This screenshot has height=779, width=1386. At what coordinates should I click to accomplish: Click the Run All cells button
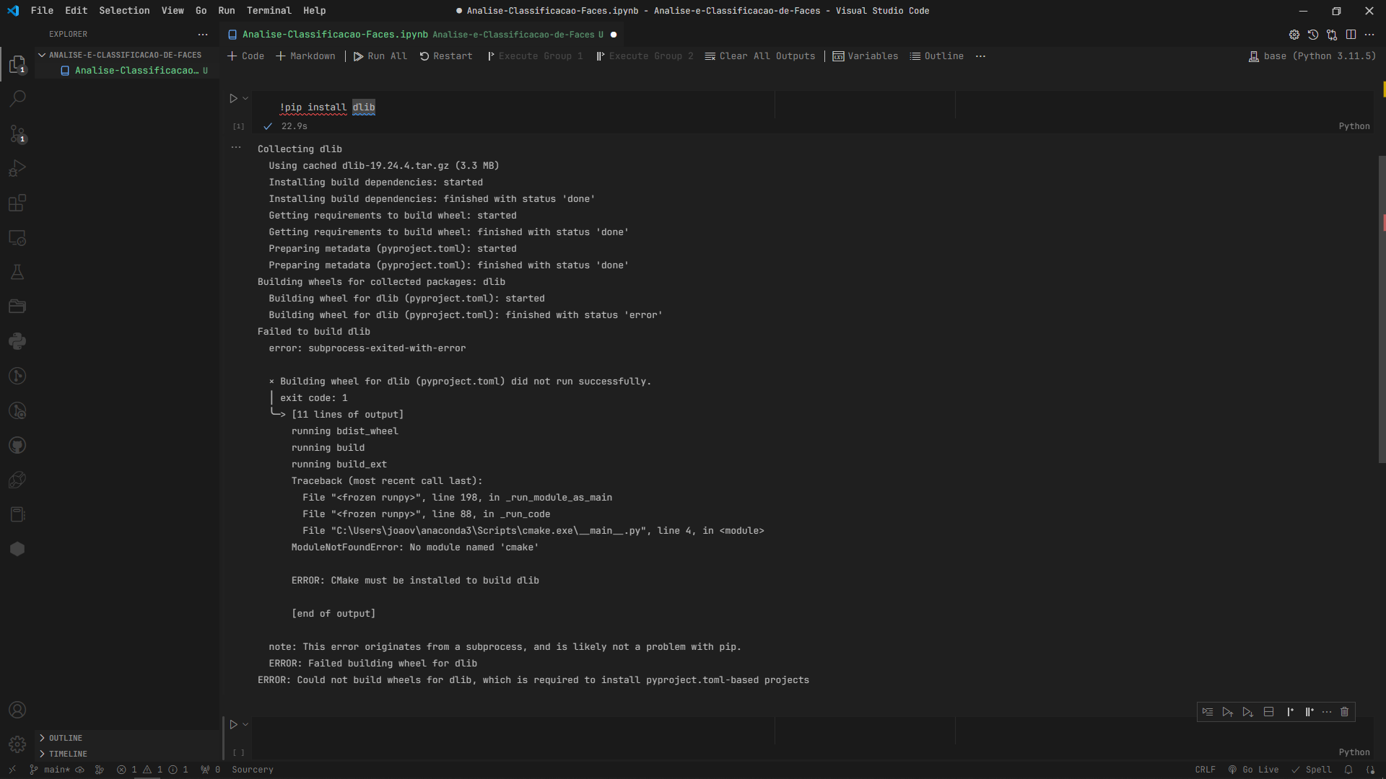pos(379,55)
